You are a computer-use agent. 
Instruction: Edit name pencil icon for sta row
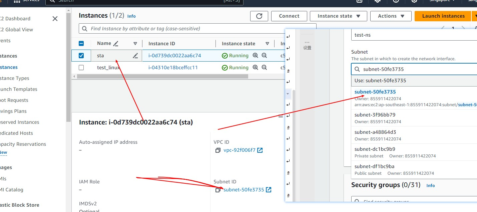click(135, 56)
